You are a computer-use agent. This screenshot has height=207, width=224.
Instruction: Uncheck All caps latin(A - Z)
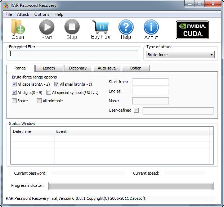pos(14,84)
